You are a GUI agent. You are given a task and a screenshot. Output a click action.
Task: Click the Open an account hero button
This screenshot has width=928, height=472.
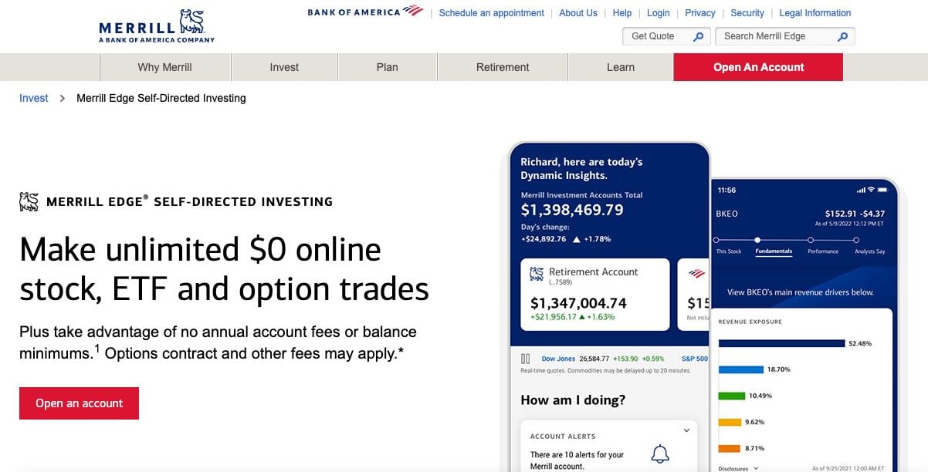click(79, 403)
